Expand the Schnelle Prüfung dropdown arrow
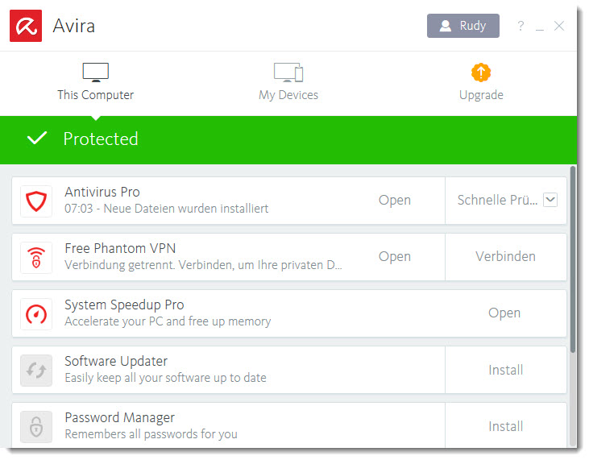 [x=550, y=200]
